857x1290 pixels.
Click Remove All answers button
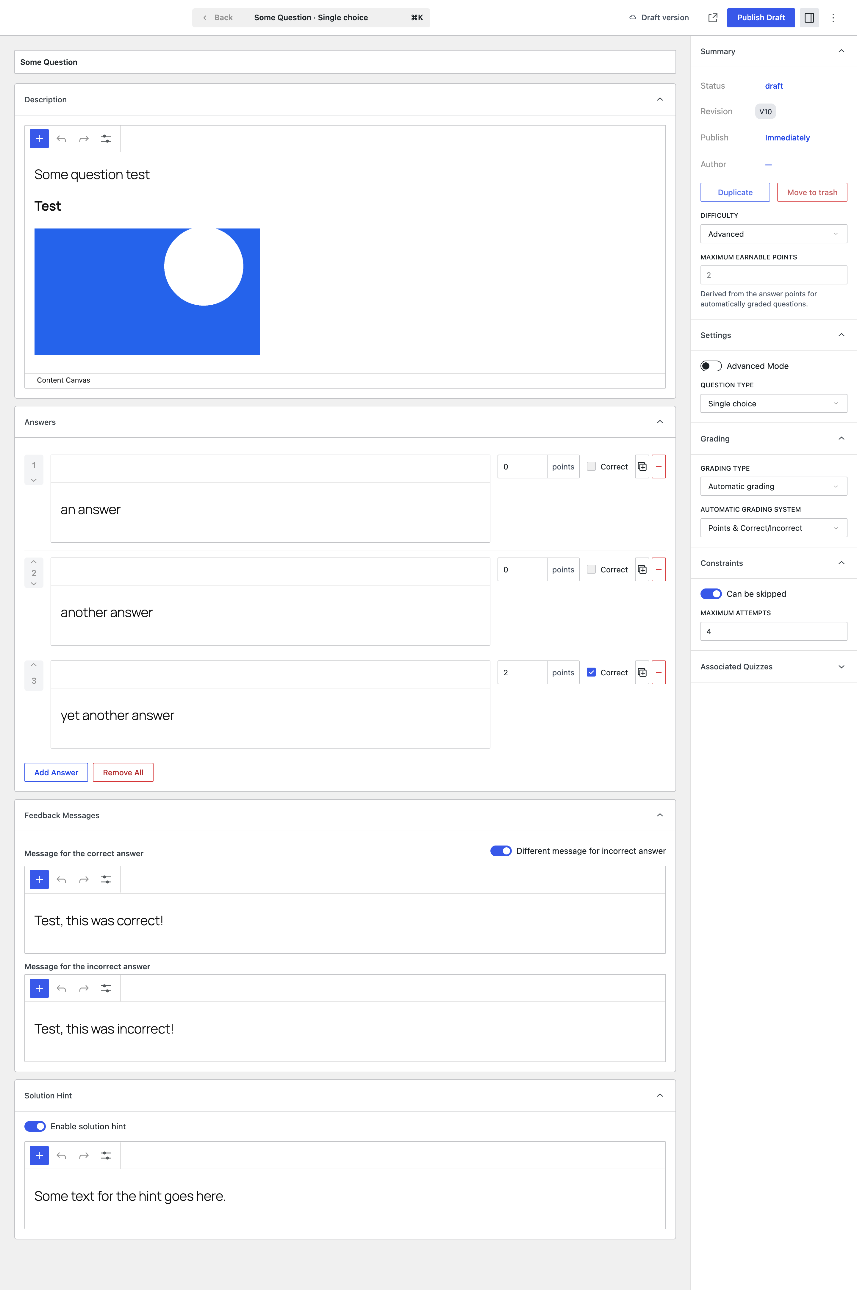pyautogui.click(x=123, y=773)
